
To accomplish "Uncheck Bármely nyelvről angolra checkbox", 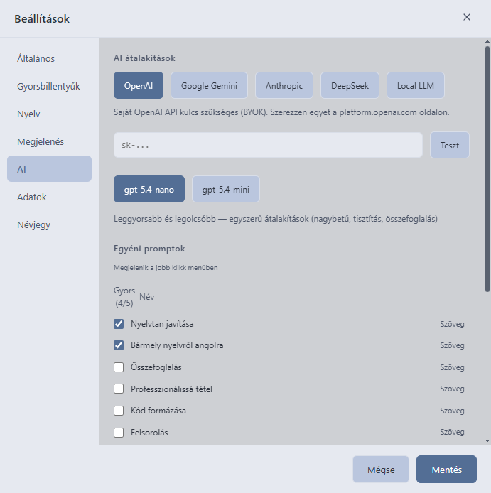I will pyautogui.click(x=119, y=345).
